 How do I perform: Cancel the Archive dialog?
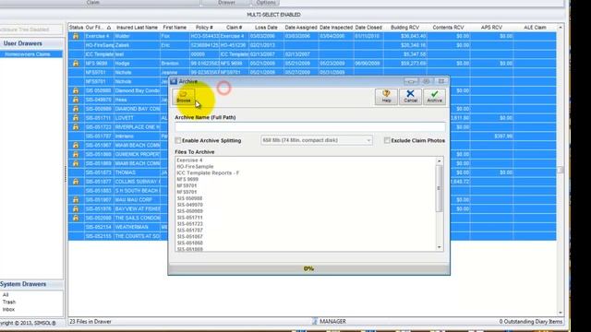pos(410,97)
